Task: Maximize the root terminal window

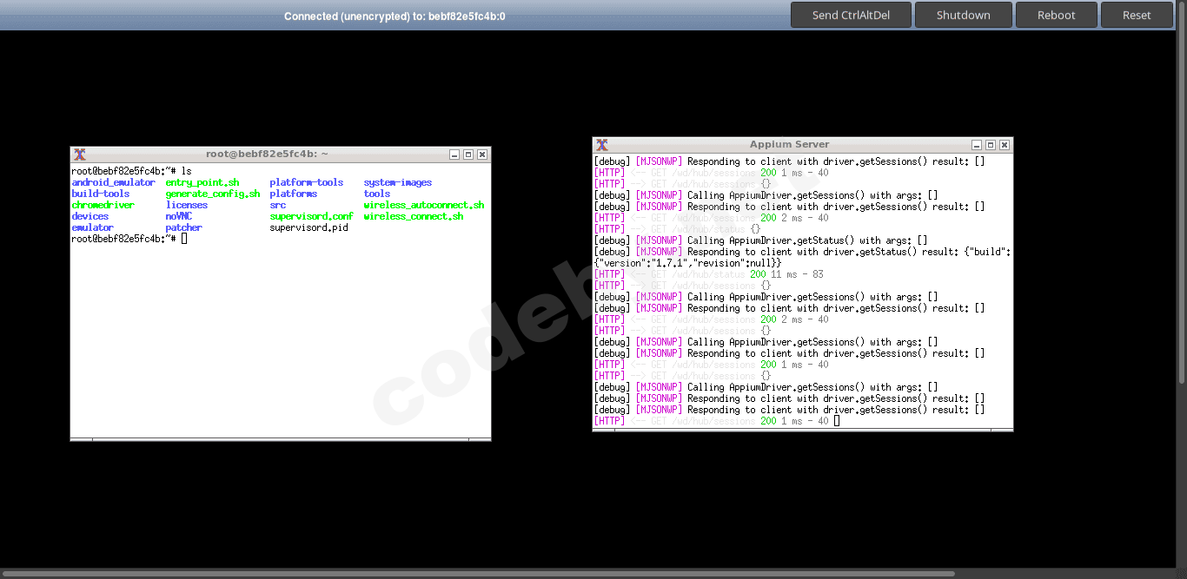Action: (x=468, y=155)
